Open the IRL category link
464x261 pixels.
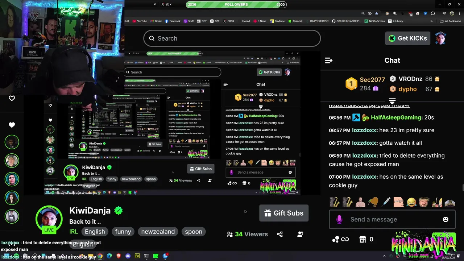tap(74, 232)
